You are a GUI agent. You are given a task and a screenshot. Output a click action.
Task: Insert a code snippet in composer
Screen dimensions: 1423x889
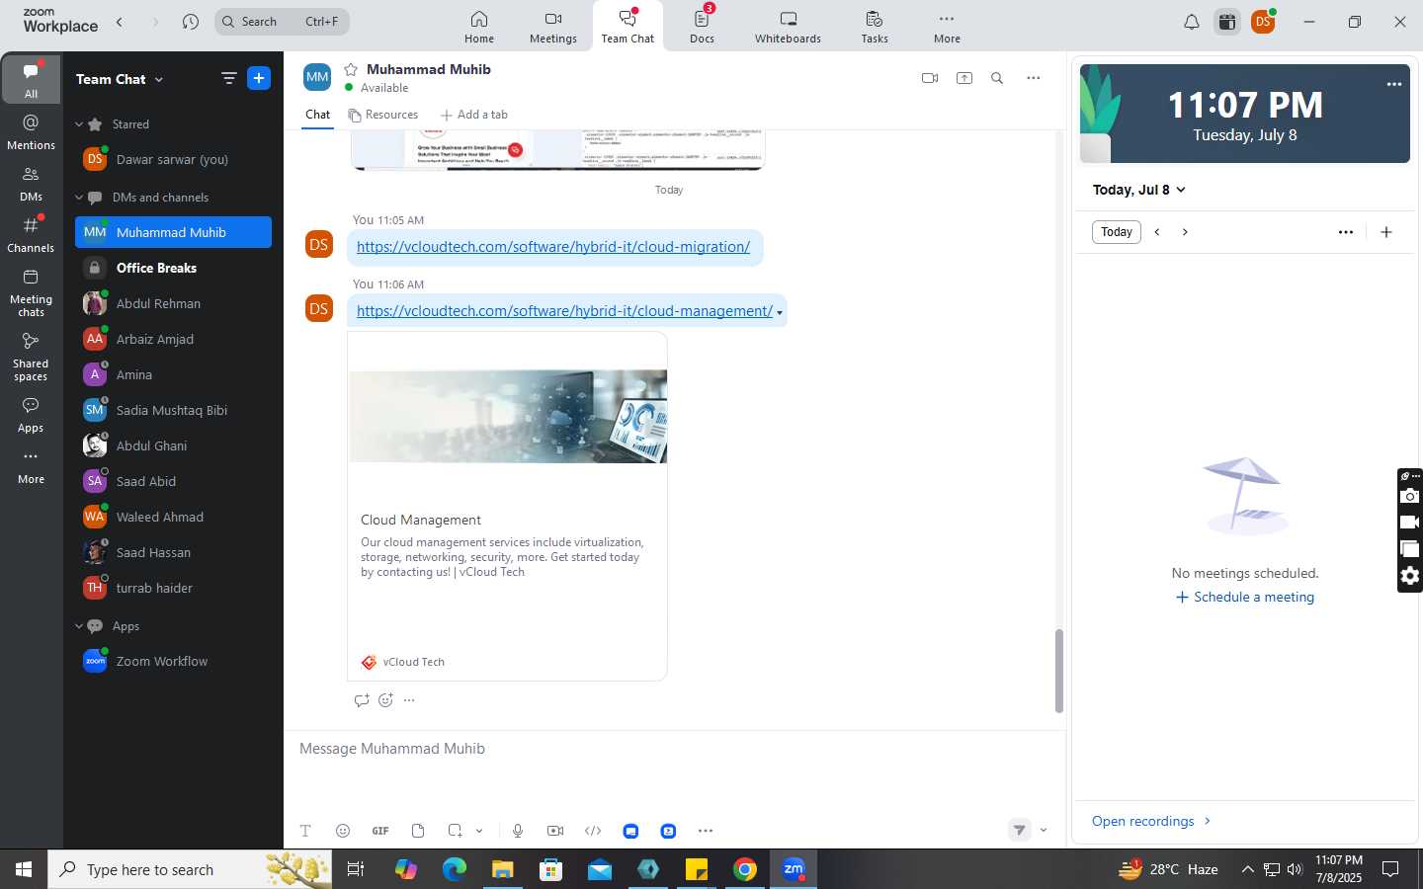click(x=593, y=831)
